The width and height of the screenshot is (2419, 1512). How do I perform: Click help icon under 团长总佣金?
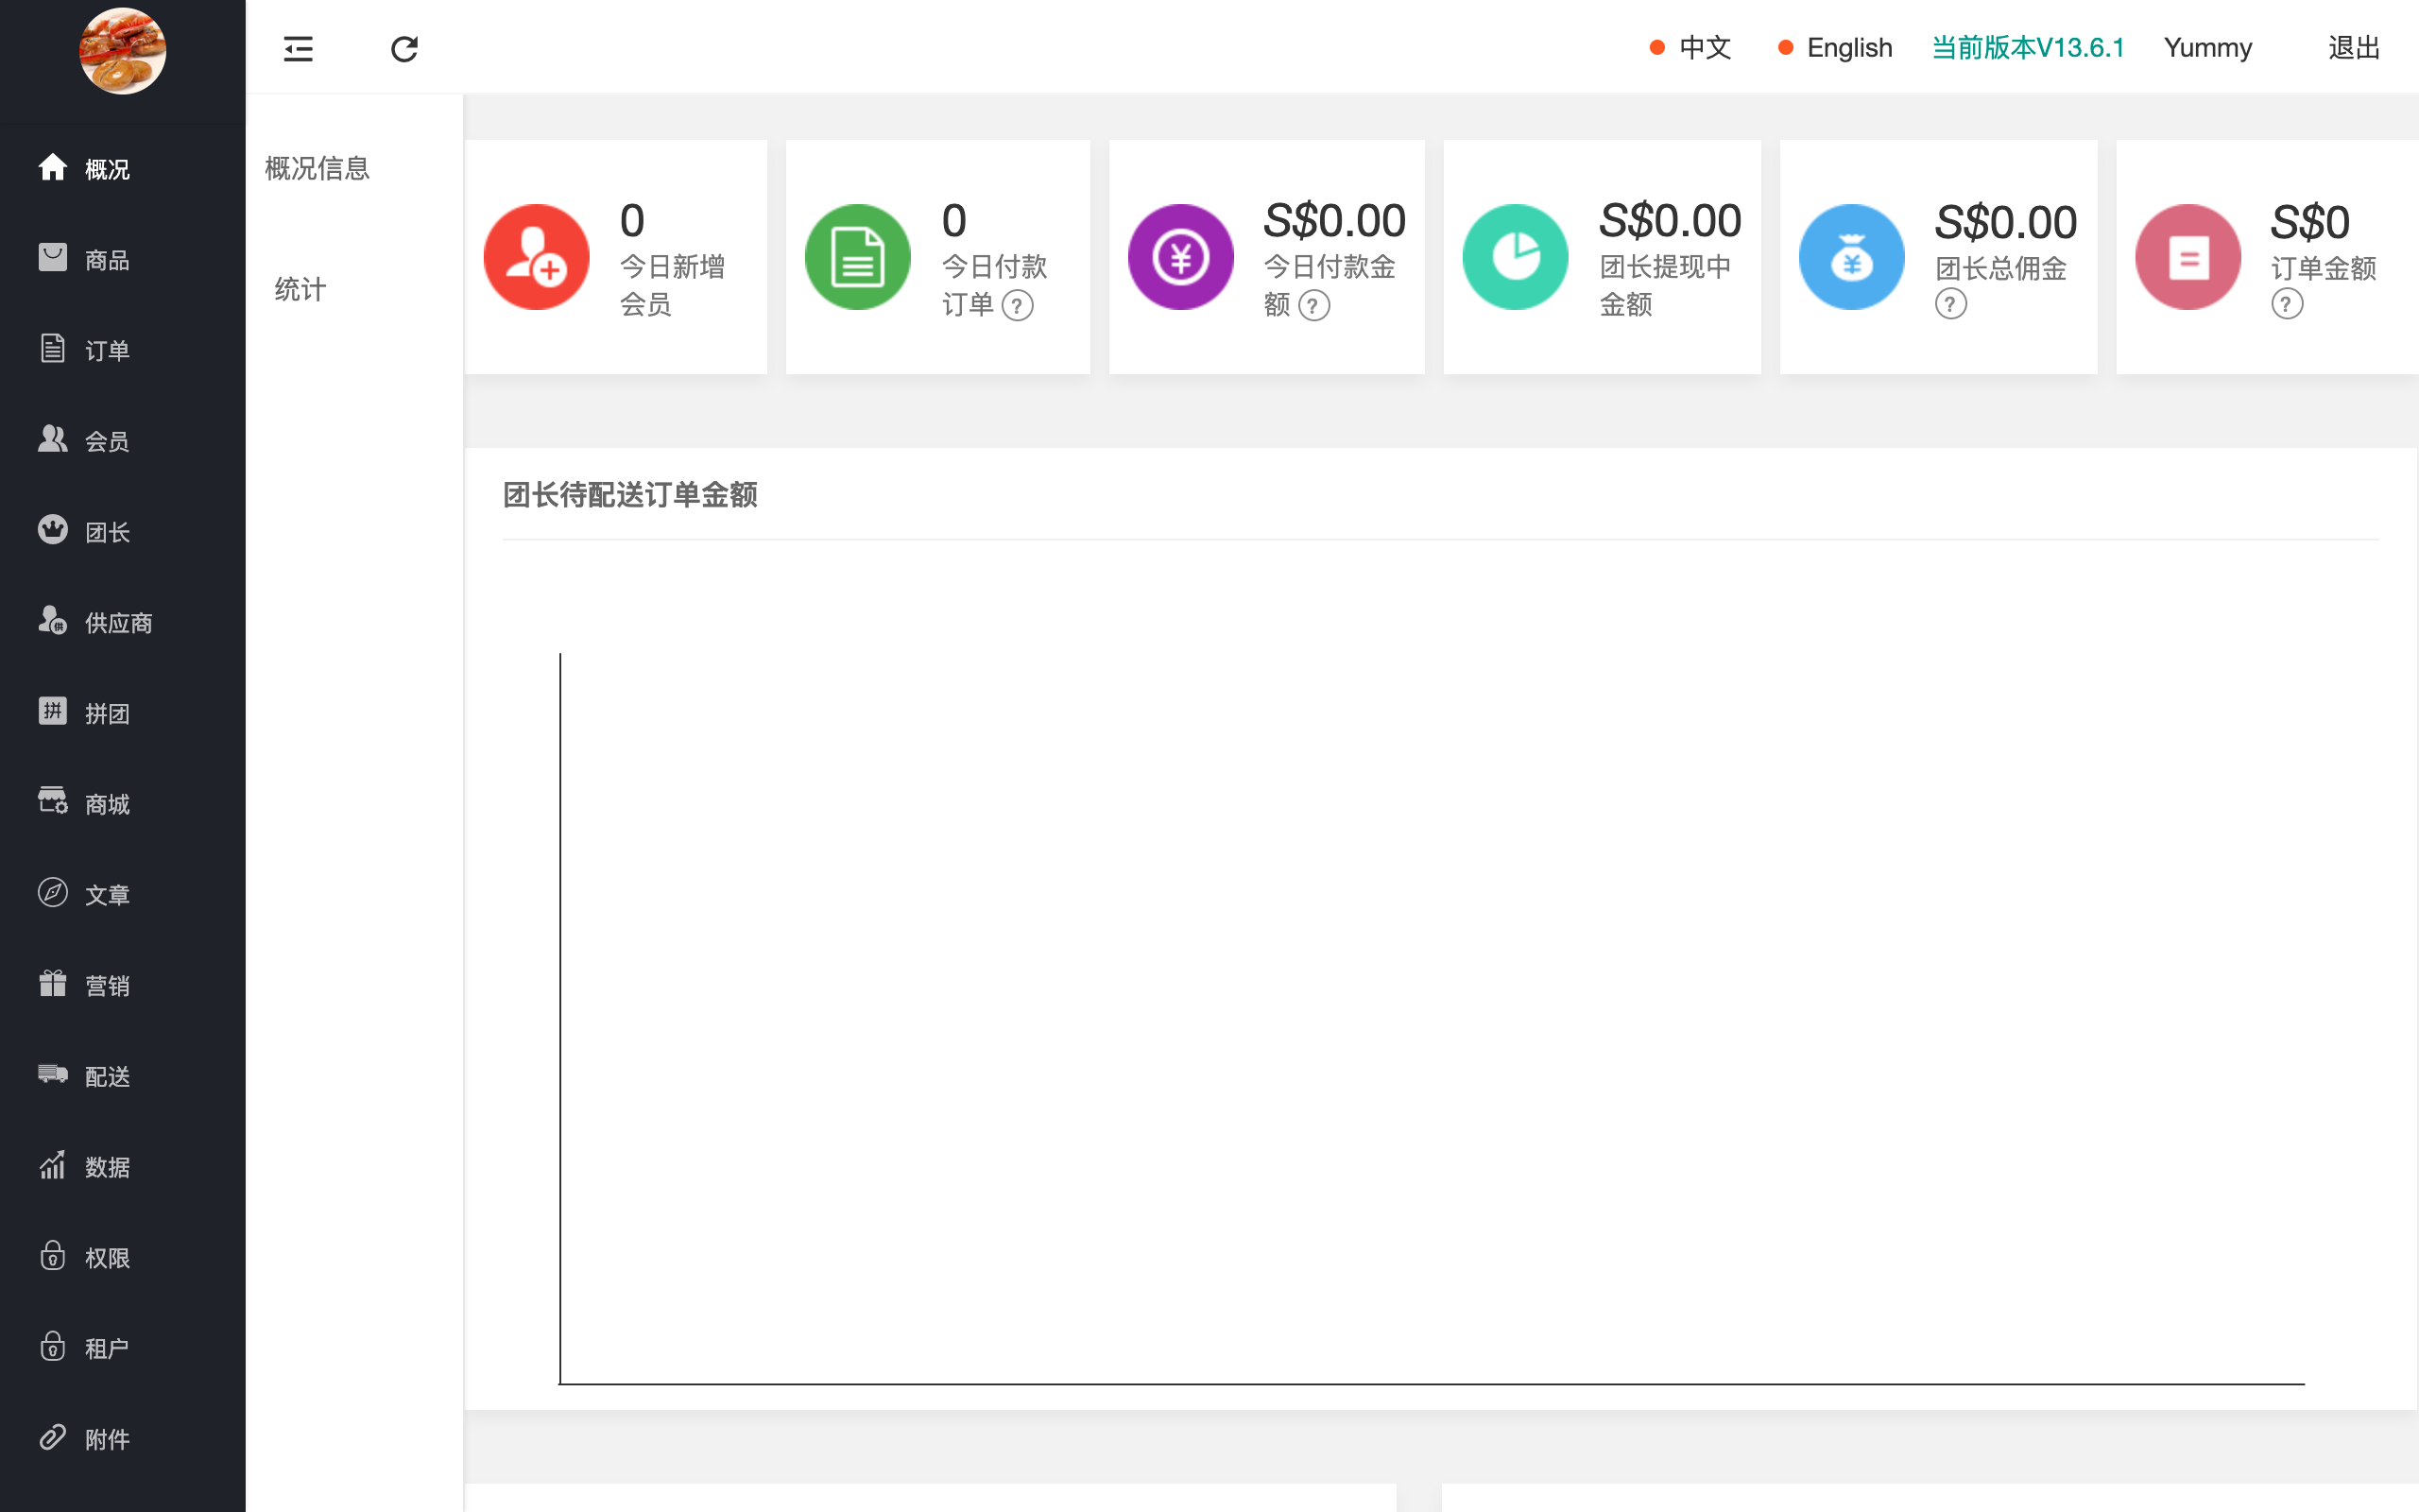[x=1951, y=303]
